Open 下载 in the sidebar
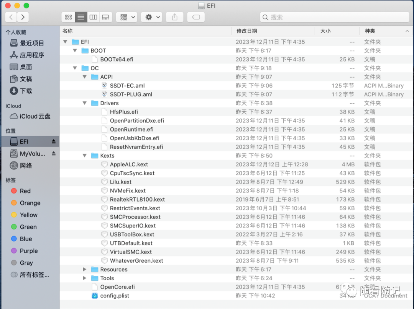Image resolution: width=414 pixels, height=309 pixels. (x=21, y=91)
